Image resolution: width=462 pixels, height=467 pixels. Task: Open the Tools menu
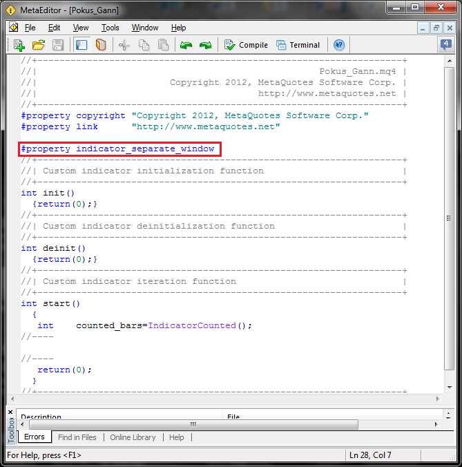click(x=110, y=28)
